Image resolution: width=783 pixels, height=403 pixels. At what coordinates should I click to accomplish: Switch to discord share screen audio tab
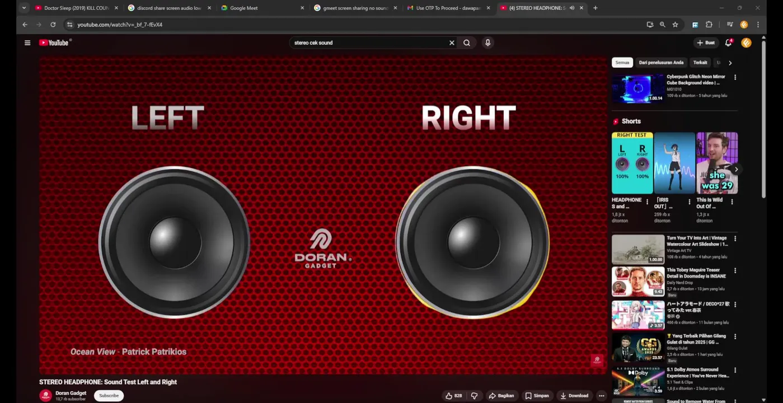(x=168, y=8)
